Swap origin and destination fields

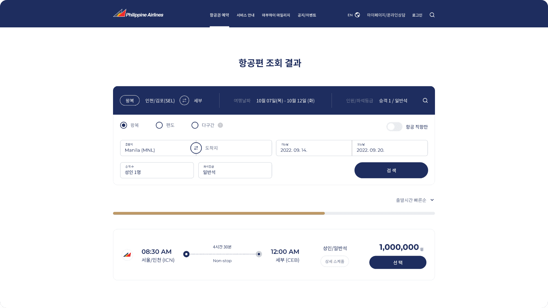pyautogui.click(x=196, y=148)
